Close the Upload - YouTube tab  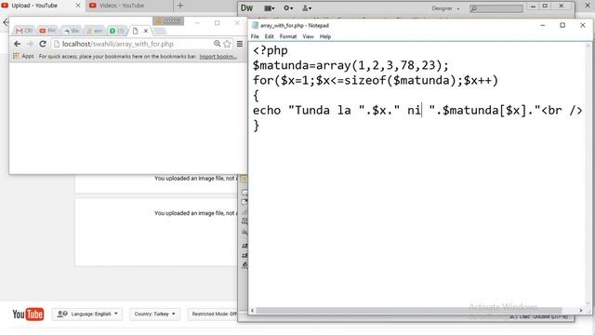point(78,6)
